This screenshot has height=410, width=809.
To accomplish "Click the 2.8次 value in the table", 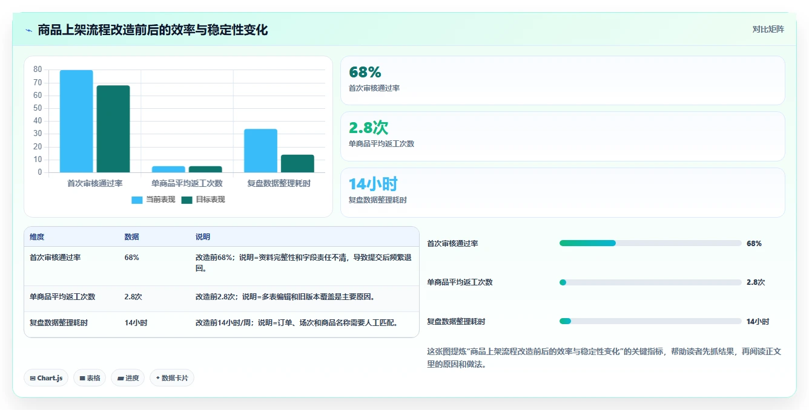I will point(133,297).
